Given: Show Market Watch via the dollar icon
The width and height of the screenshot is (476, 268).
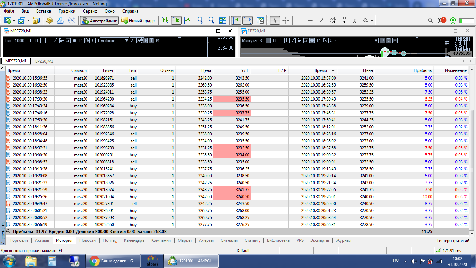Looking at the screenshot, I should click(37, 20).
